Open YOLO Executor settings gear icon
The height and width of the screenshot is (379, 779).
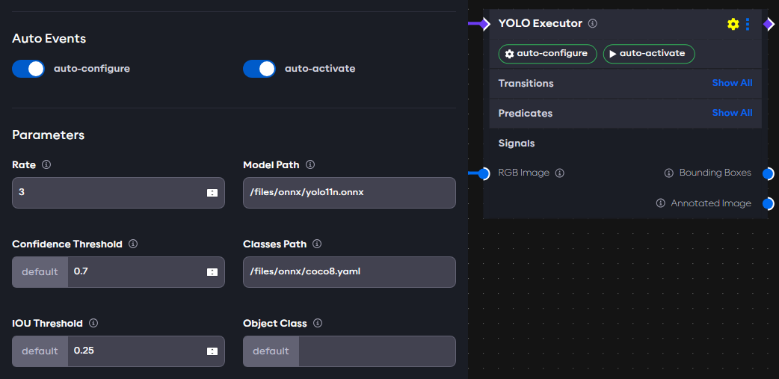pos(733,24)
